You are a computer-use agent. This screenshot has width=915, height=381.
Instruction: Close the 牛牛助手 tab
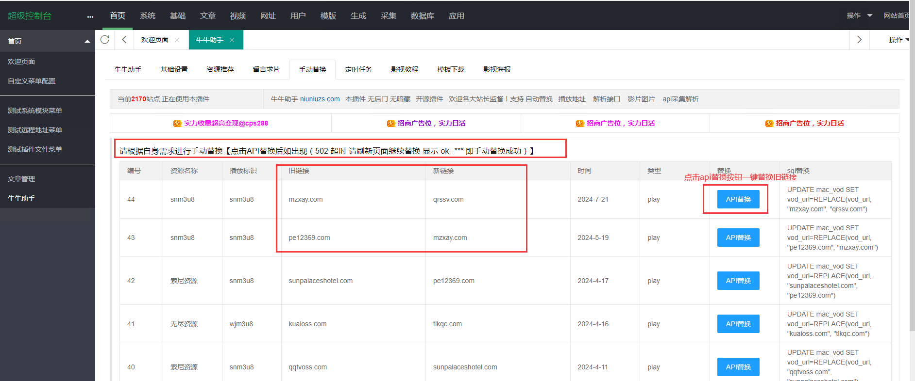point(232,40)
